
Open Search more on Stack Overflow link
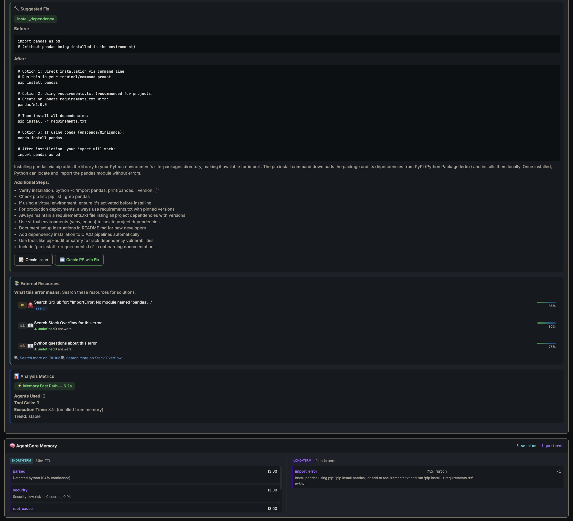coord(94,358)
